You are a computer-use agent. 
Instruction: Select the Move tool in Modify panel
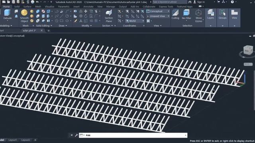(86, 12)
